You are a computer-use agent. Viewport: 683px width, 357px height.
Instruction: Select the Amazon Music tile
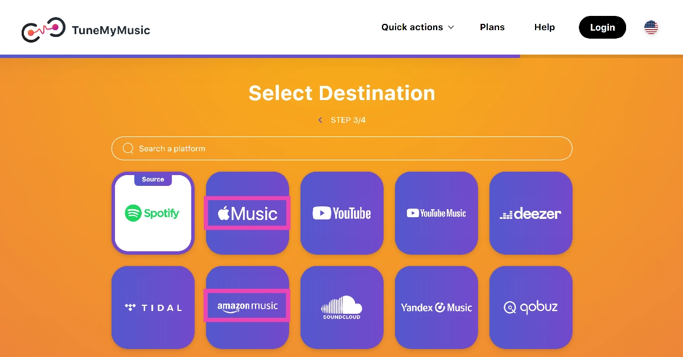coord(248,307)
